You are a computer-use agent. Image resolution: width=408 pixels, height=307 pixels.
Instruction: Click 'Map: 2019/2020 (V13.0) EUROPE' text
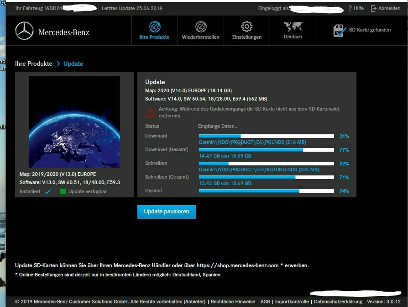58,174
